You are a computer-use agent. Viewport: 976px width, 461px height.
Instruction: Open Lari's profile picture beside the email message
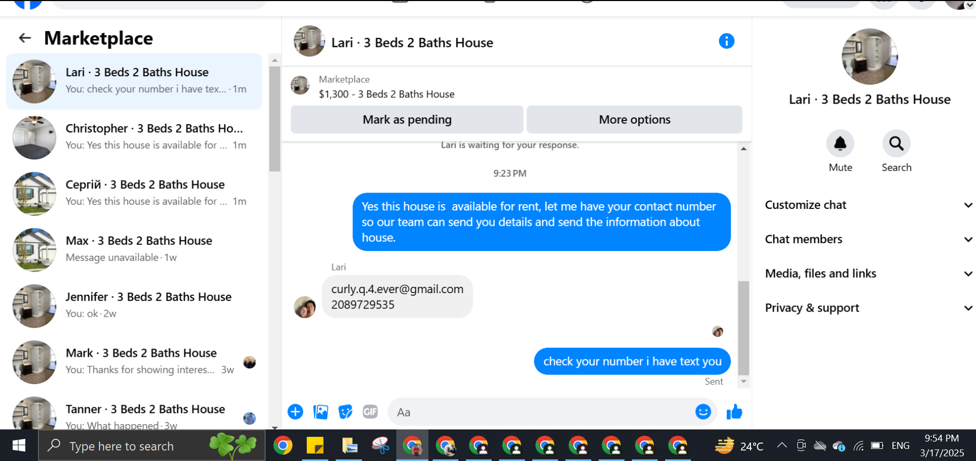(305, 307)
